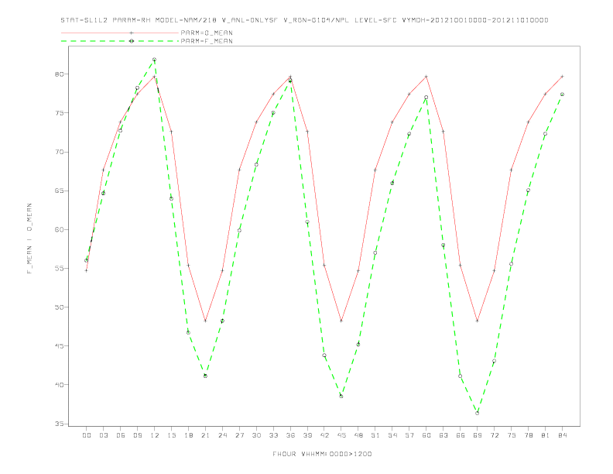Screen dimensions: 613x474
Task: Click the x-axis tick label 57
Action: (409, 435)
